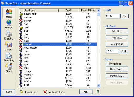Click the user icon beside chris

[x=21, y=34]
